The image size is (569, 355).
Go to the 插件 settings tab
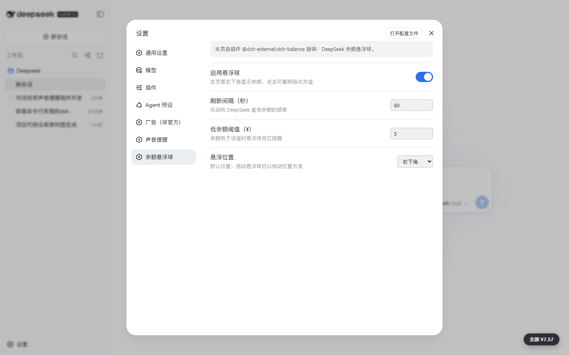click(x=164, y=88)
